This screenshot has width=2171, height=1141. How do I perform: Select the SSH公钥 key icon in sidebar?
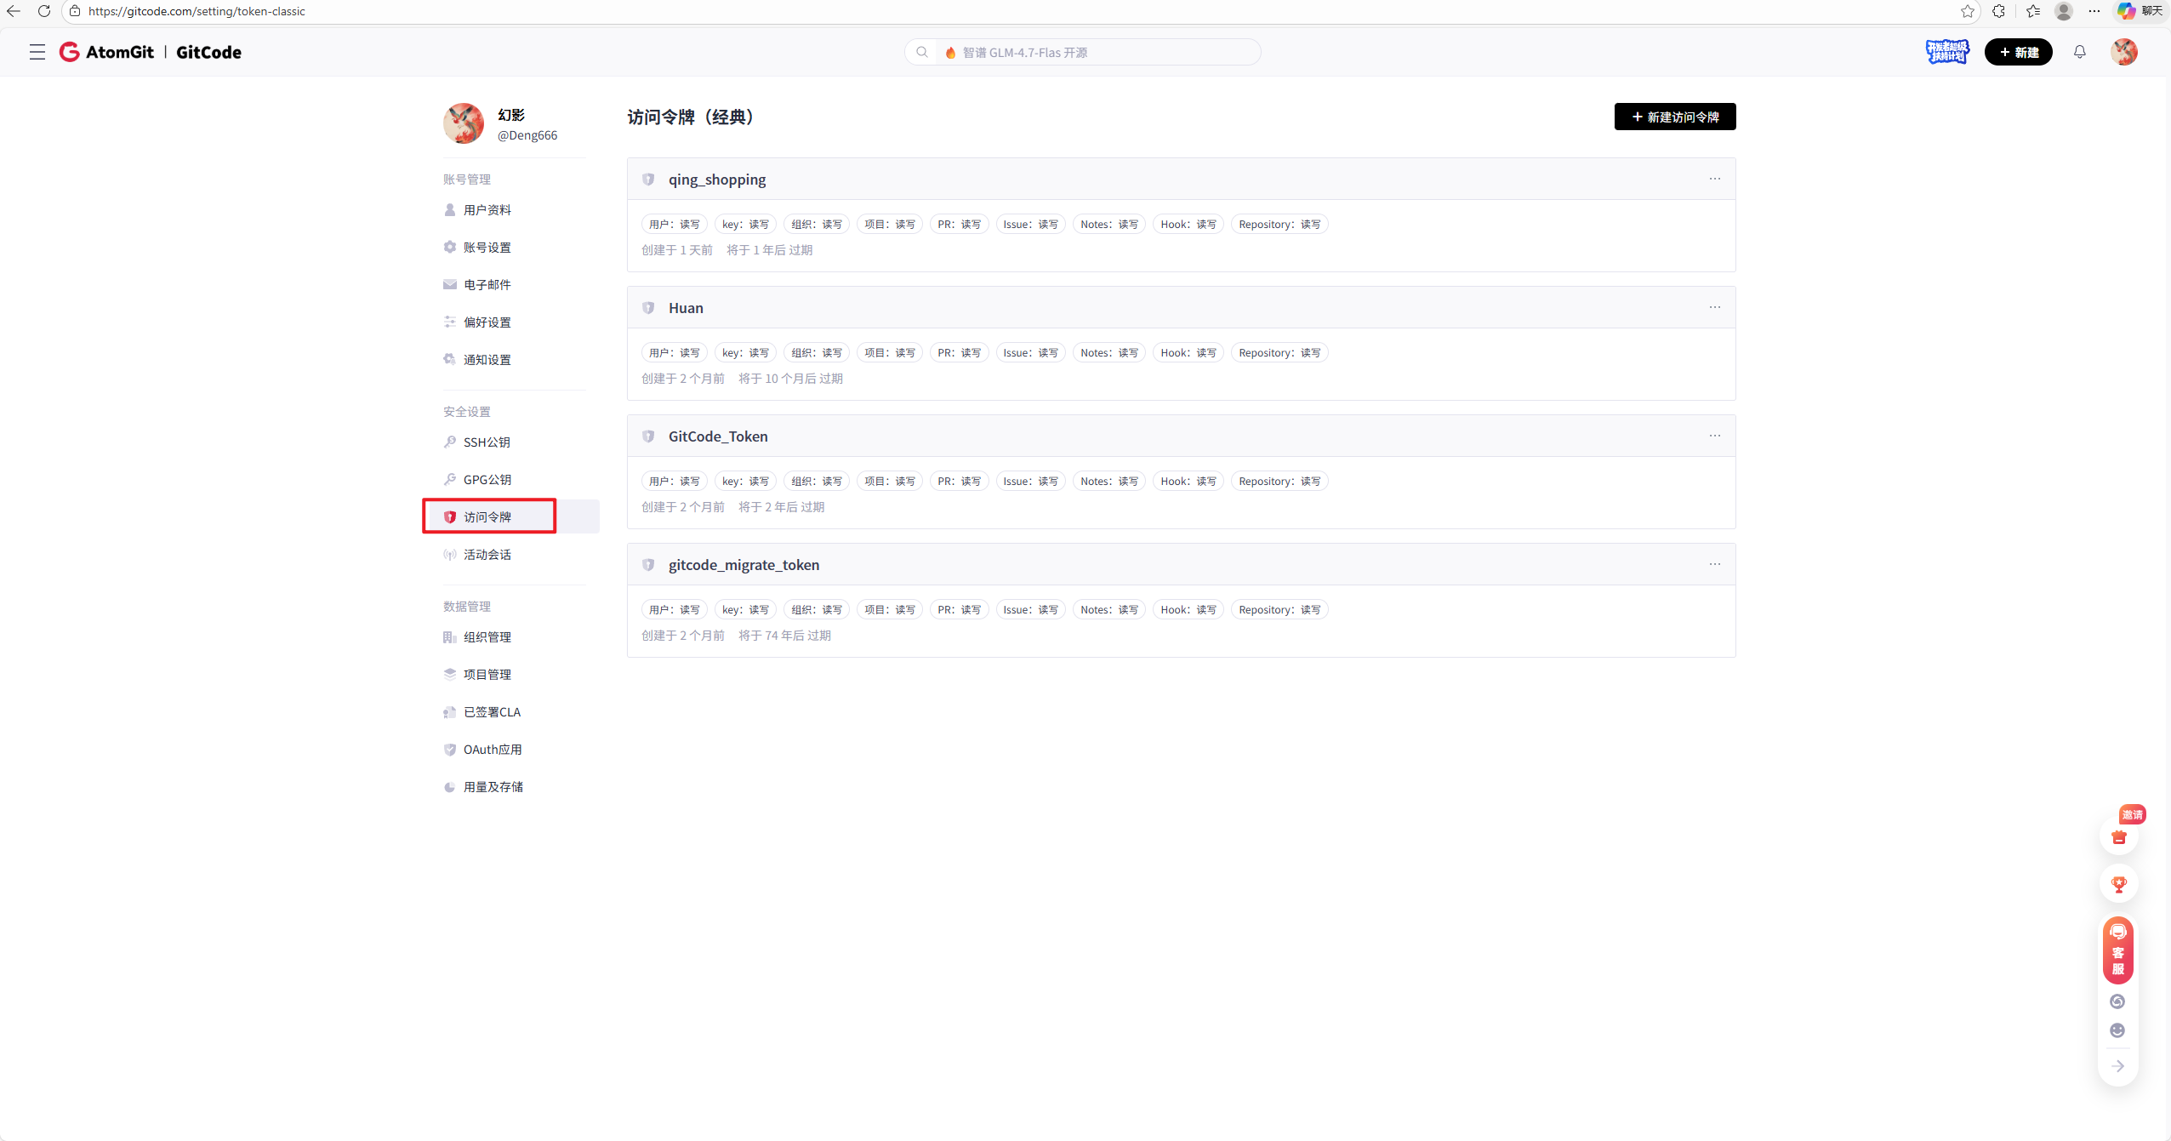coord(449,442)
